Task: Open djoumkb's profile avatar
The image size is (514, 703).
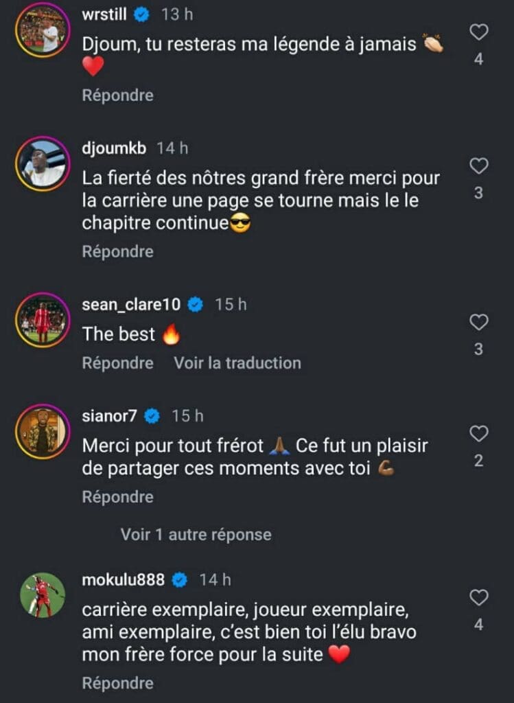Action: 43,163
